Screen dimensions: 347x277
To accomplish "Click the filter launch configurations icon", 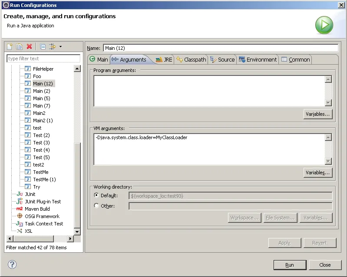I will (x=53, y=47).
